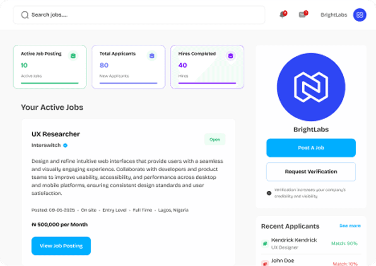This screenshot has height=266, width=376.
Task: Click the blue Total Applicants icon
Action: coord(152,55)
